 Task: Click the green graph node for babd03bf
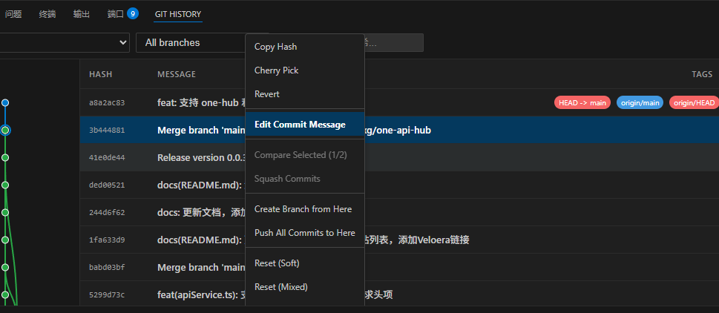[x=5, y=267]
